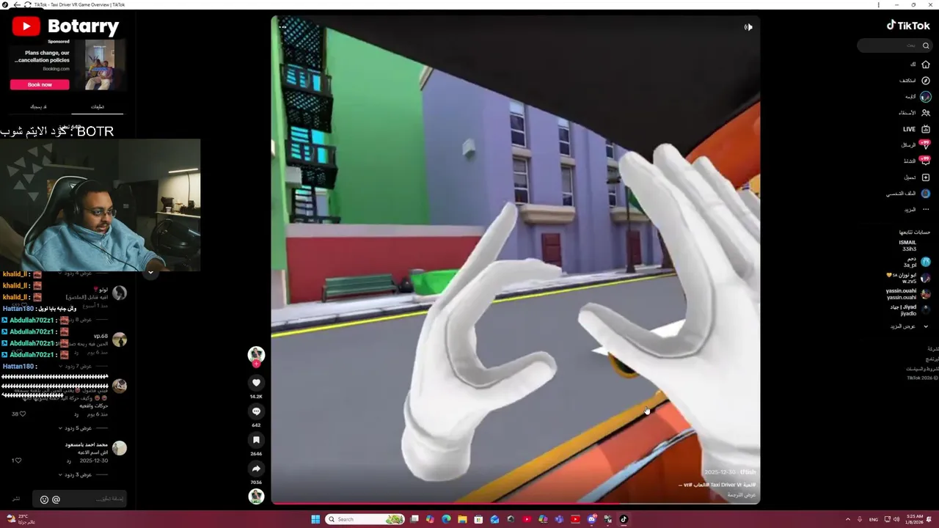The height and width of the screenshot is (528, 939).
Task: Open Activity notifications in the sidebar
Action: 925,161
